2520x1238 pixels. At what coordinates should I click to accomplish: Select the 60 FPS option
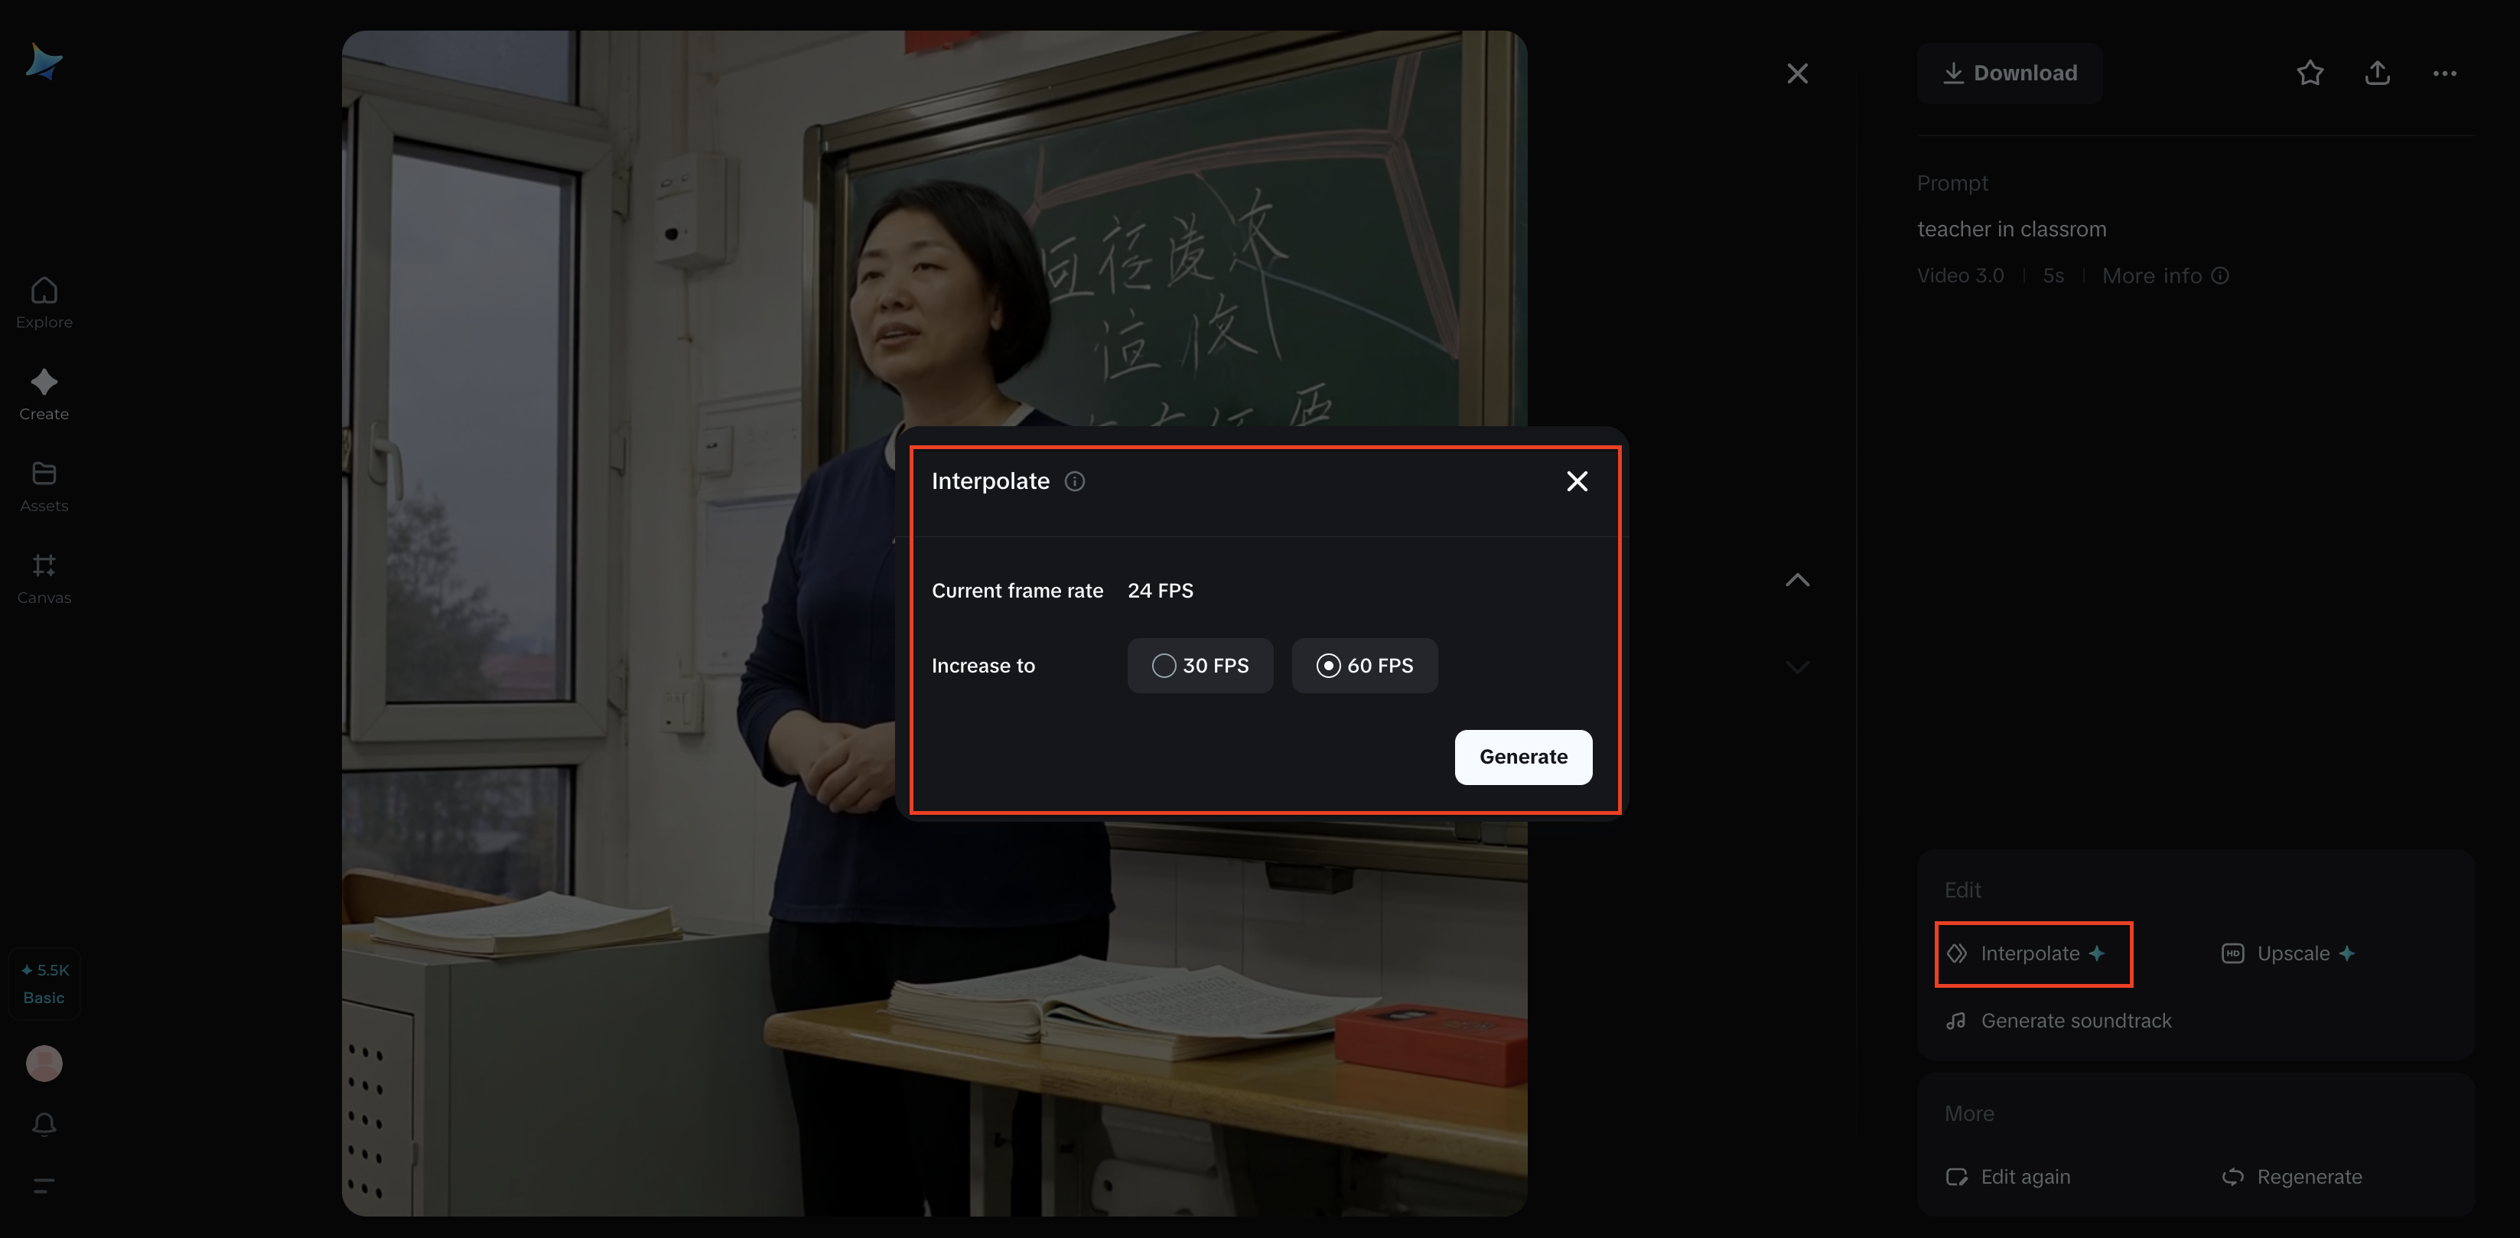pyautogui.click(x=1364, y=666)
